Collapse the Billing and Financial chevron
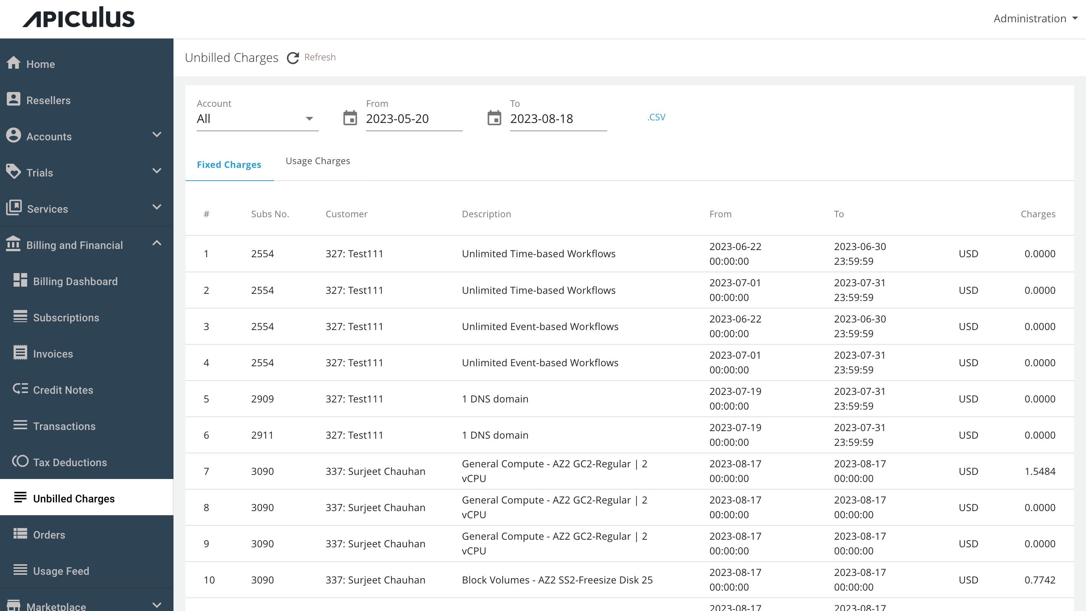The height and width of the screenshot is (611, 1086). [157, 243]
